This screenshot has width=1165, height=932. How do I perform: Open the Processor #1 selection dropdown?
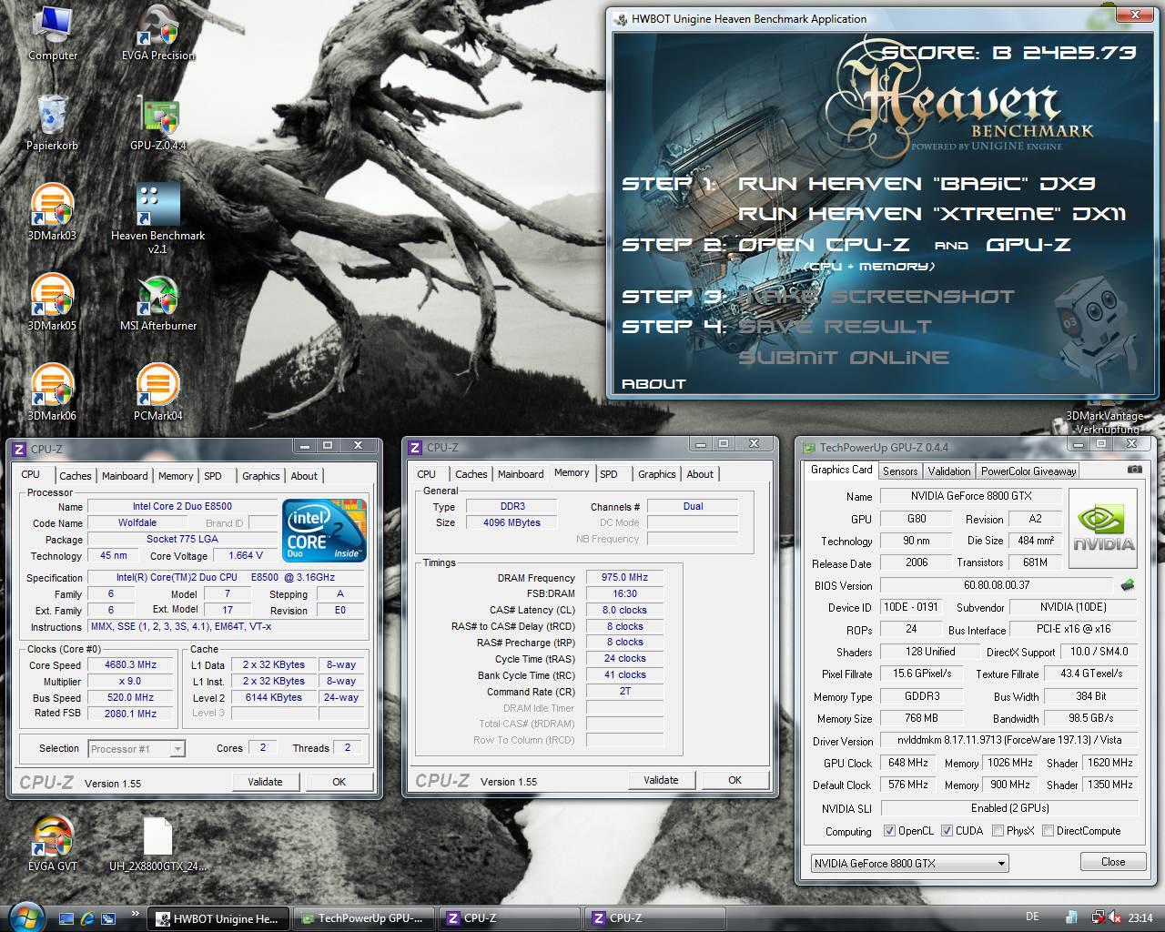(137, 749)
